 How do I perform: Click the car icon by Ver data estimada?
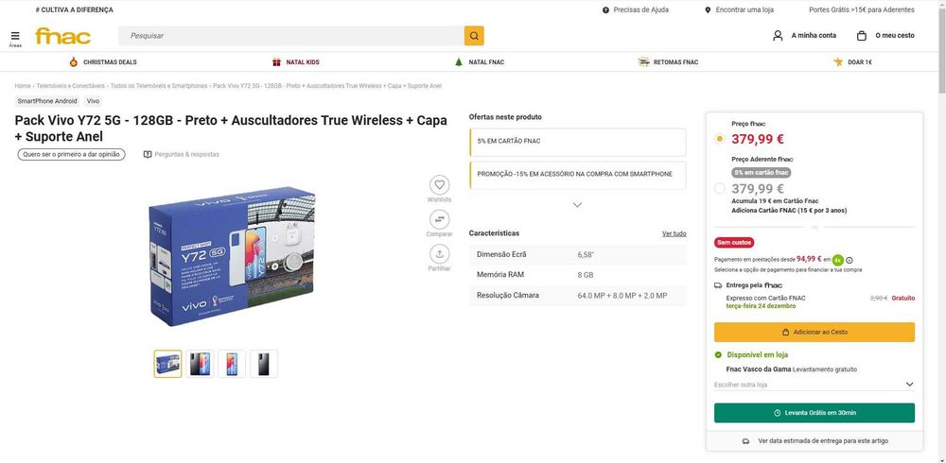click(x=745, y=441)
